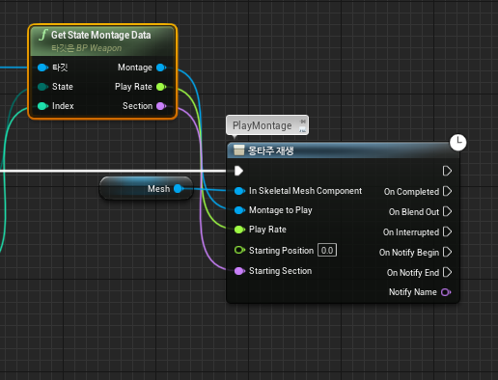Image resolution: width=498 pixels, height=380 pixels.
Task: Click the '타깃은 BP Weapon' subtitle text
Action: click(x=87, y=48)
